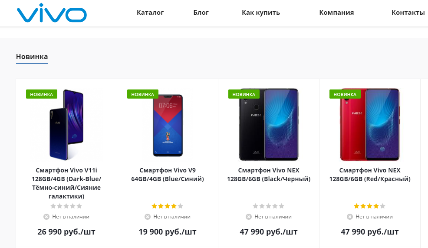428x248 pixels.
Task: Rate red Vivo NEX using stars
Action: point(369,206)
